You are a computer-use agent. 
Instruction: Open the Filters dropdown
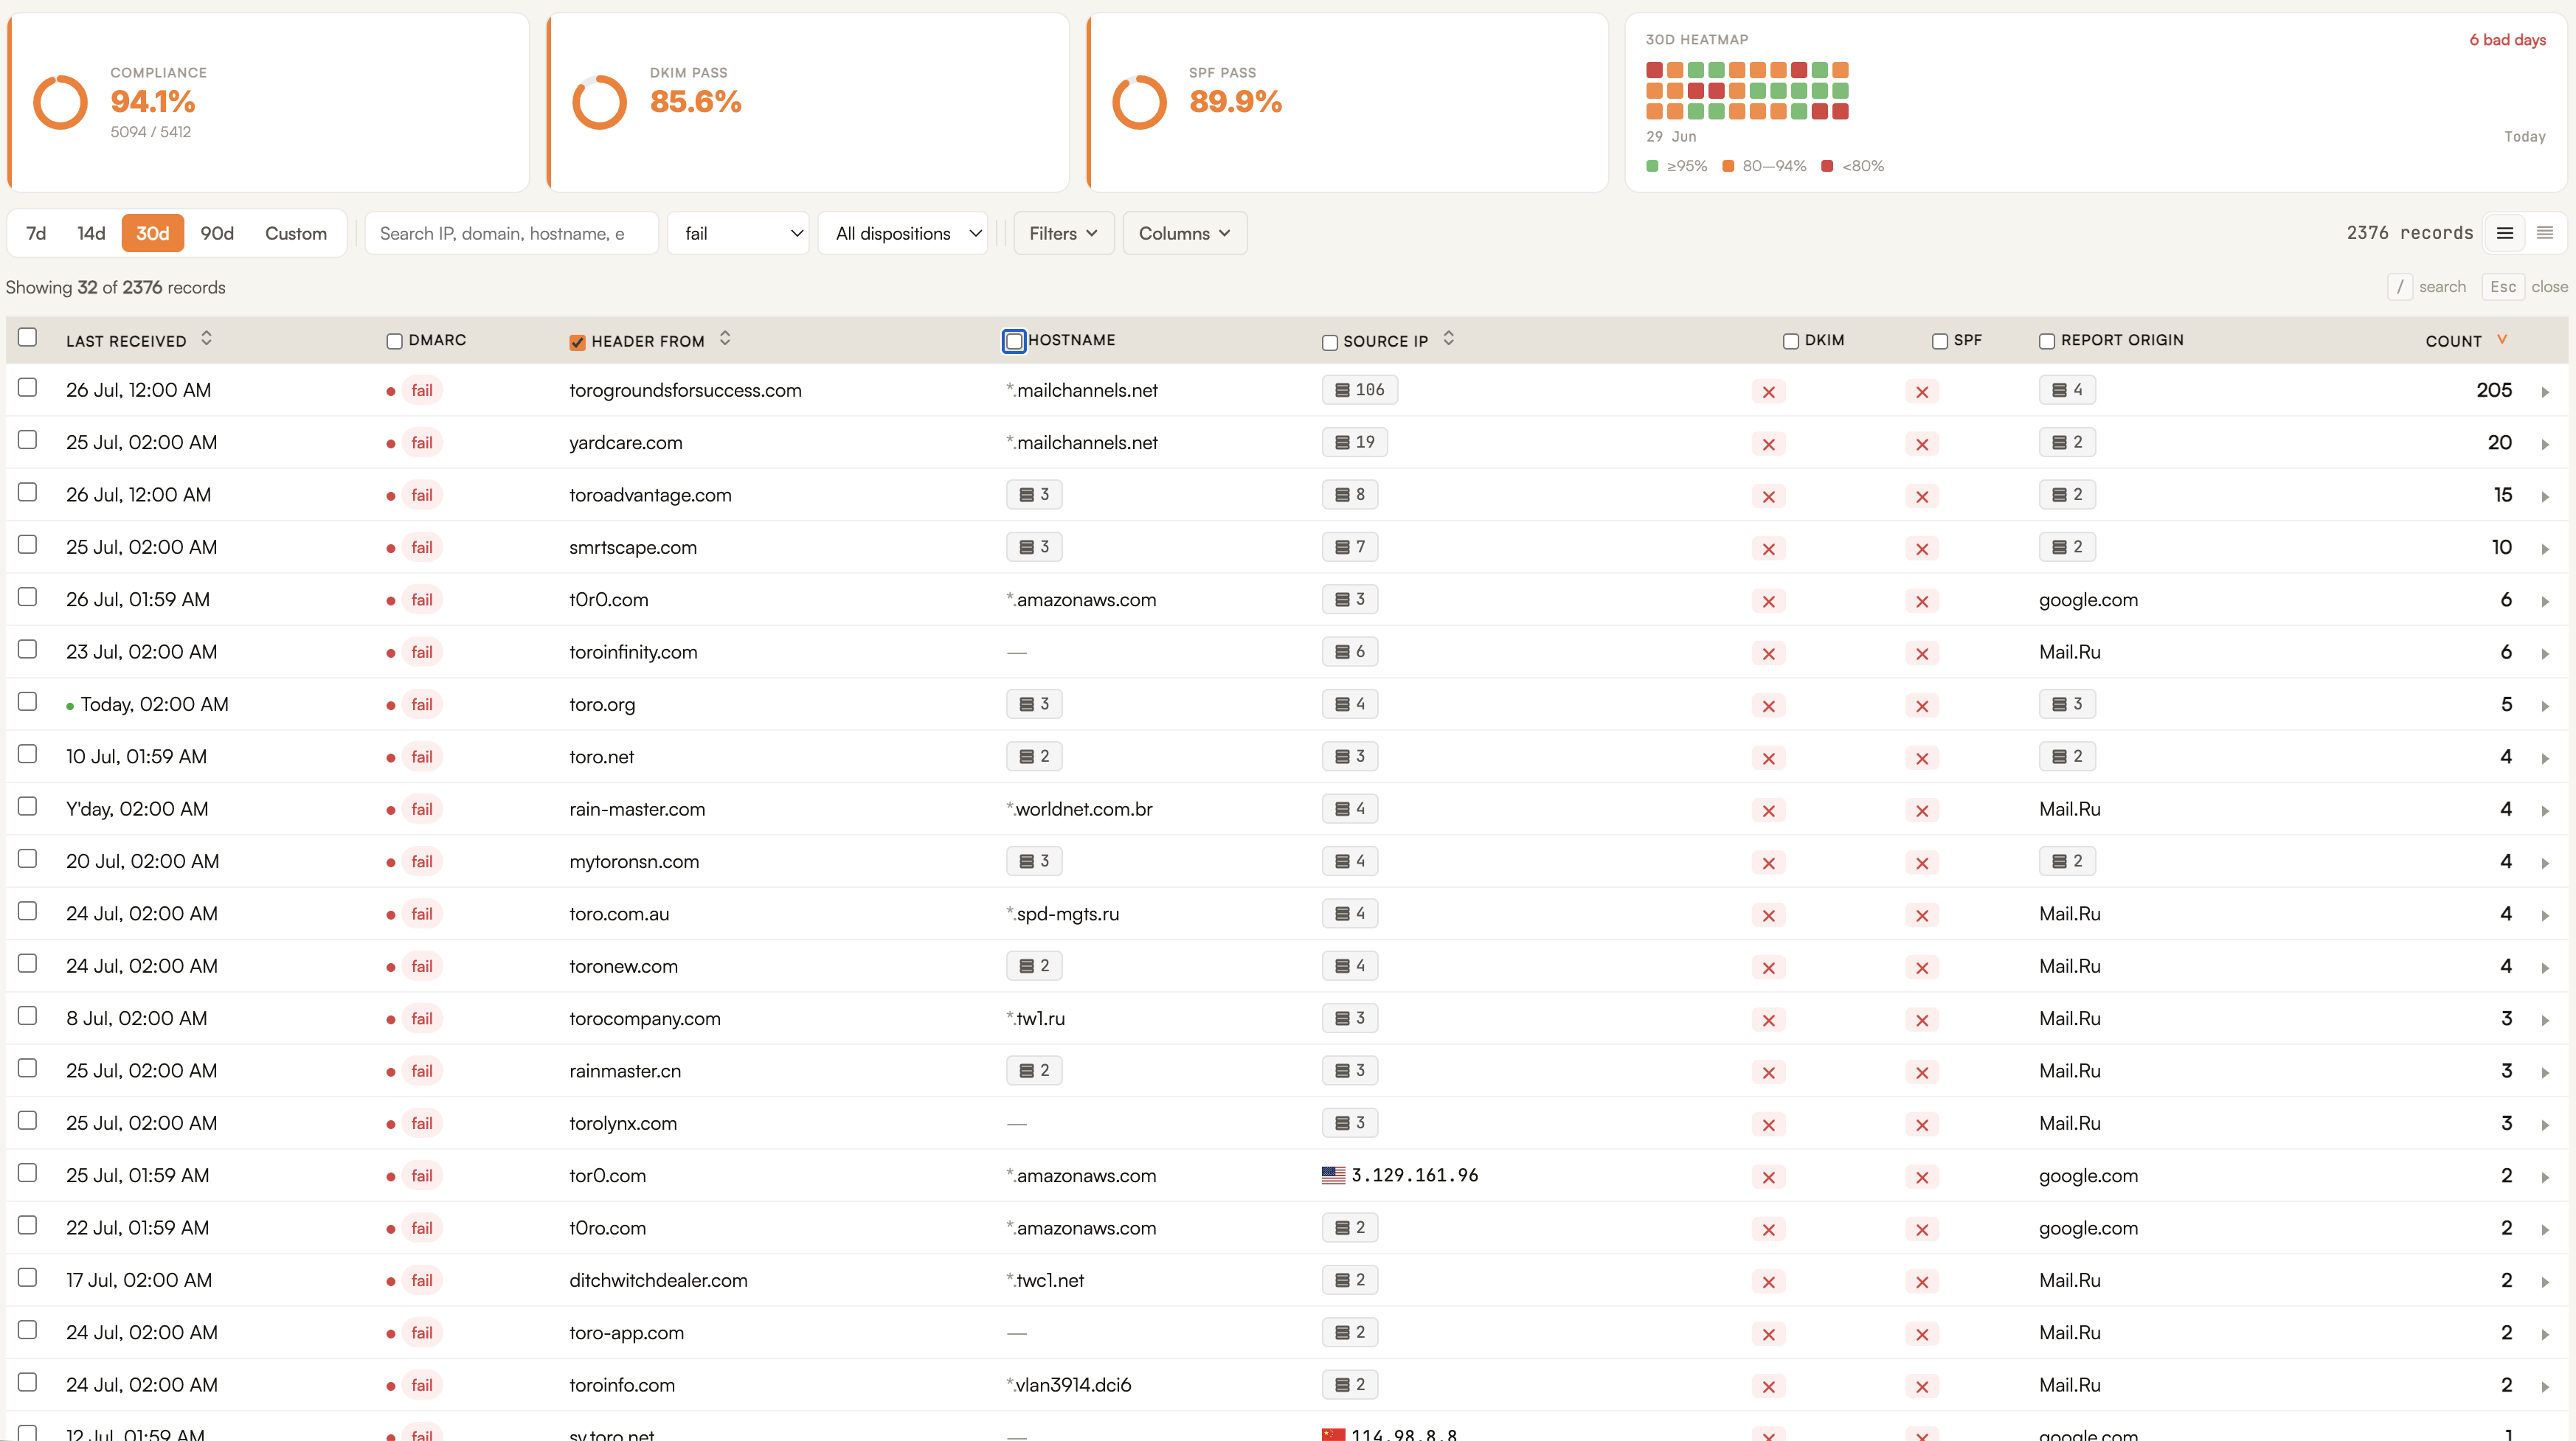(x=1064, y=233)
